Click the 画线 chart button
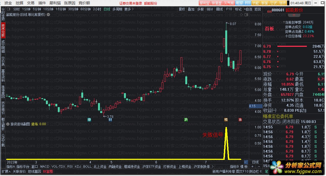The width and height of the screenshot is (326, 176). 219,9
